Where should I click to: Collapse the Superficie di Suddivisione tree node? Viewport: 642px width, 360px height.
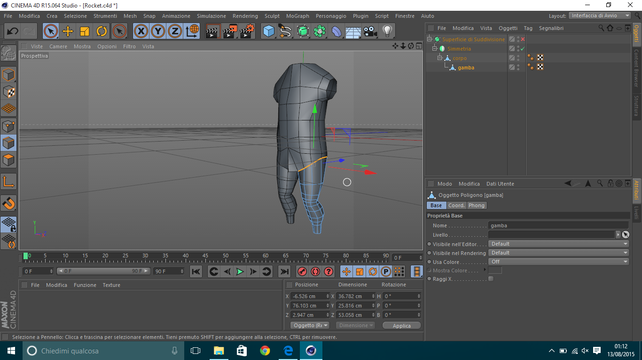(430, 39)
